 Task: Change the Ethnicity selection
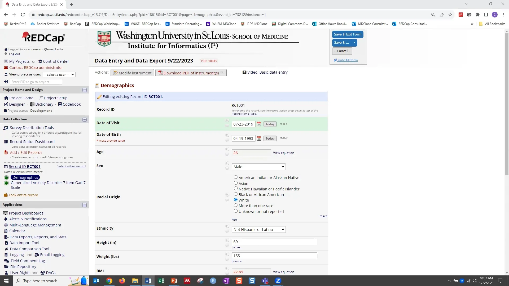point(258,229)
